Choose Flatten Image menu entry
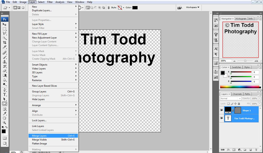This screenshot has height=153, width=263. (53, 144)
